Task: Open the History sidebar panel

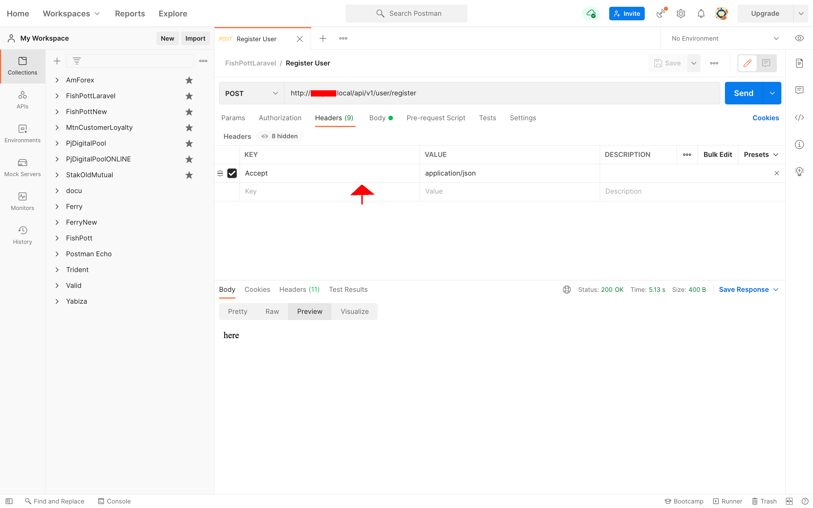Action: click(x=23, y=235)
